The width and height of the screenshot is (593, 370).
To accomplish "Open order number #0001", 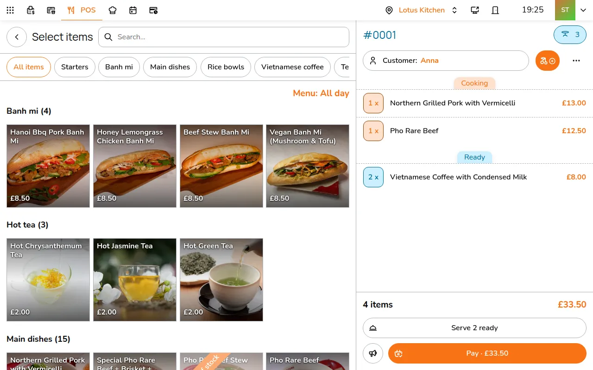I will pos(379,35).
